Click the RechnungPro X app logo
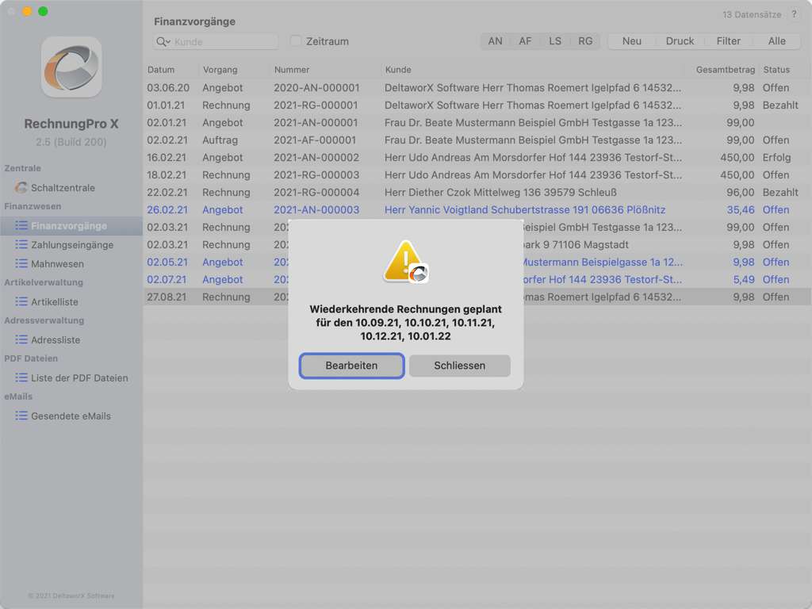 click(x=71, y=67)
